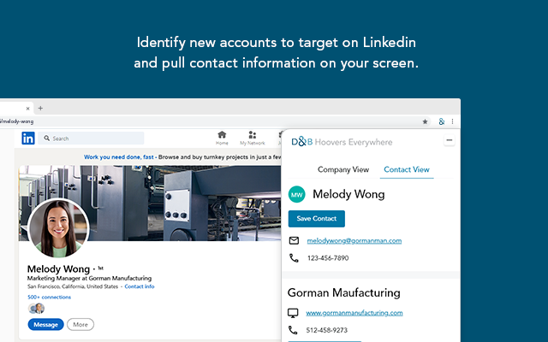This screenshot has height=342, width=548.
Task: Click the Melody Wong name in panel
Action: (x=348, y=194)
